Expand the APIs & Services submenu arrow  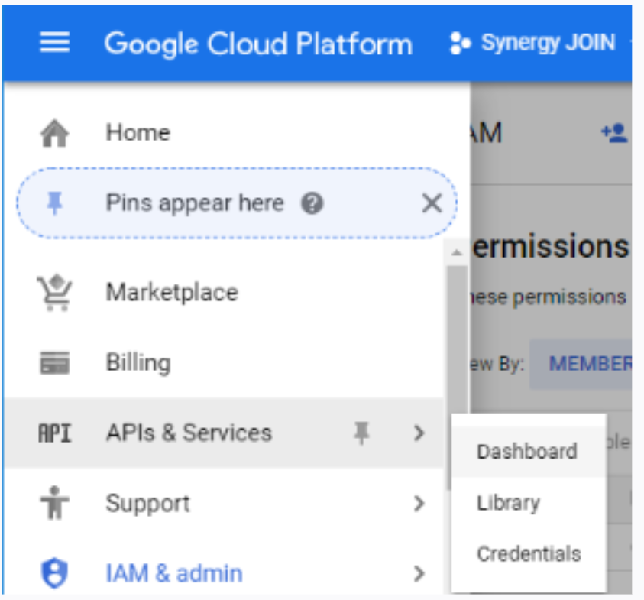point(419,433)
